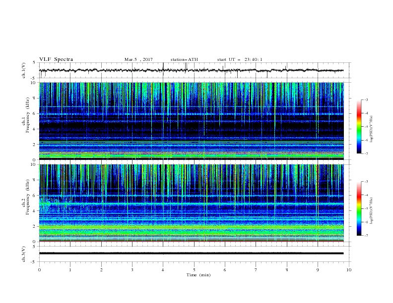Click the "3" time axis tick label

tap(132, 270)
